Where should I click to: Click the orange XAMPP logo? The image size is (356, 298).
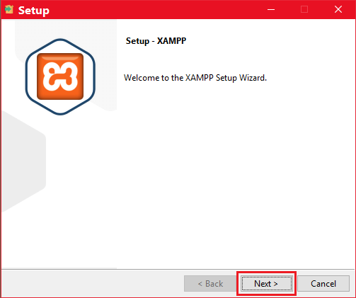60,76
